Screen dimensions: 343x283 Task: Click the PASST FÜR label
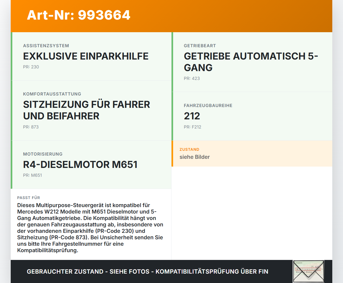pos(28,198)
